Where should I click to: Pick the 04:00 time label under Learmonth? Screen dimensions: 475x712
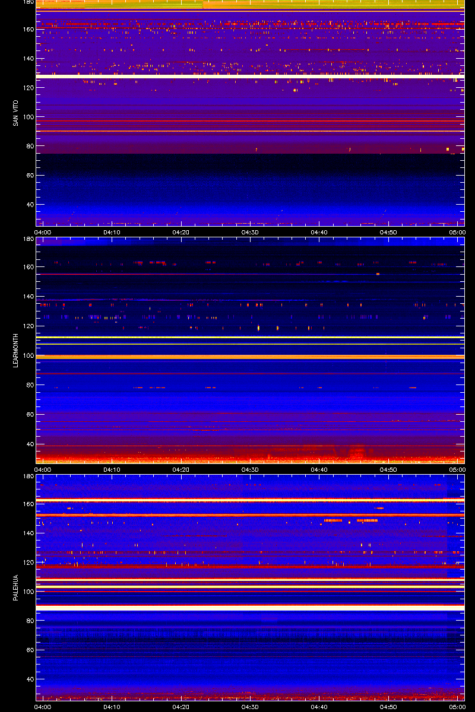44,469
